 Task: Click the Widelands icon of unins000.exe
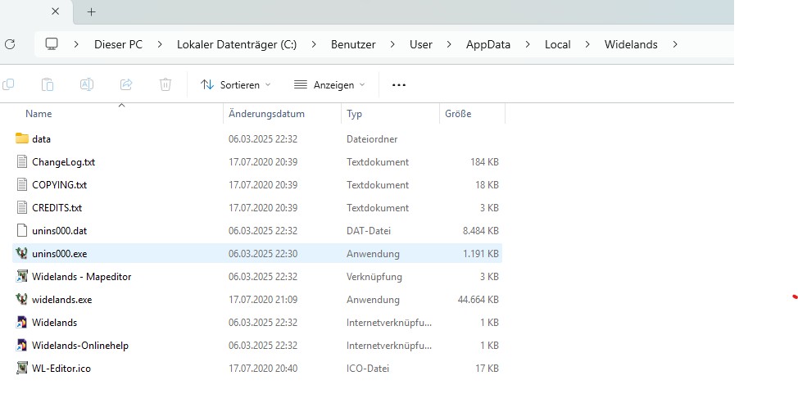(22, 253)
